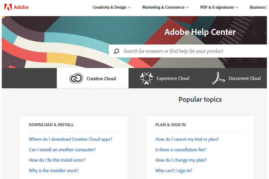This screenshot has height=179, width=269.
Task: Click 'Why can't I sign in?' link
Action: click(x=174, y=171)
